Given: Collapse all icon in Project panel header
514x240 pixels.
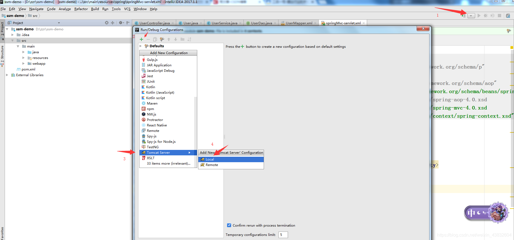Looking at the screenshot, I should click(x=112, y=23).
